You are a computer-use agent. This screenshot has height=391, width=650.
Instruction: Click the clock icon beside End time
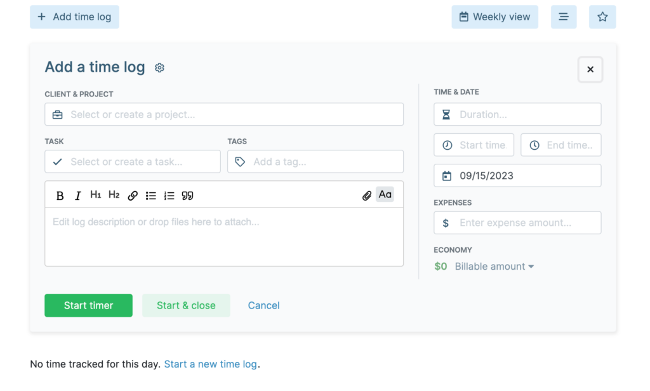534,145
